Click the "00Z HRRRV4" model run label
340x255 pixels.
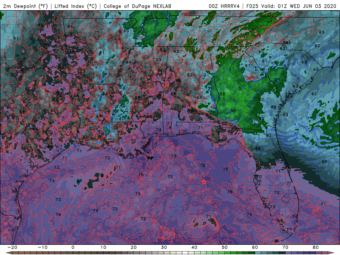224,6
